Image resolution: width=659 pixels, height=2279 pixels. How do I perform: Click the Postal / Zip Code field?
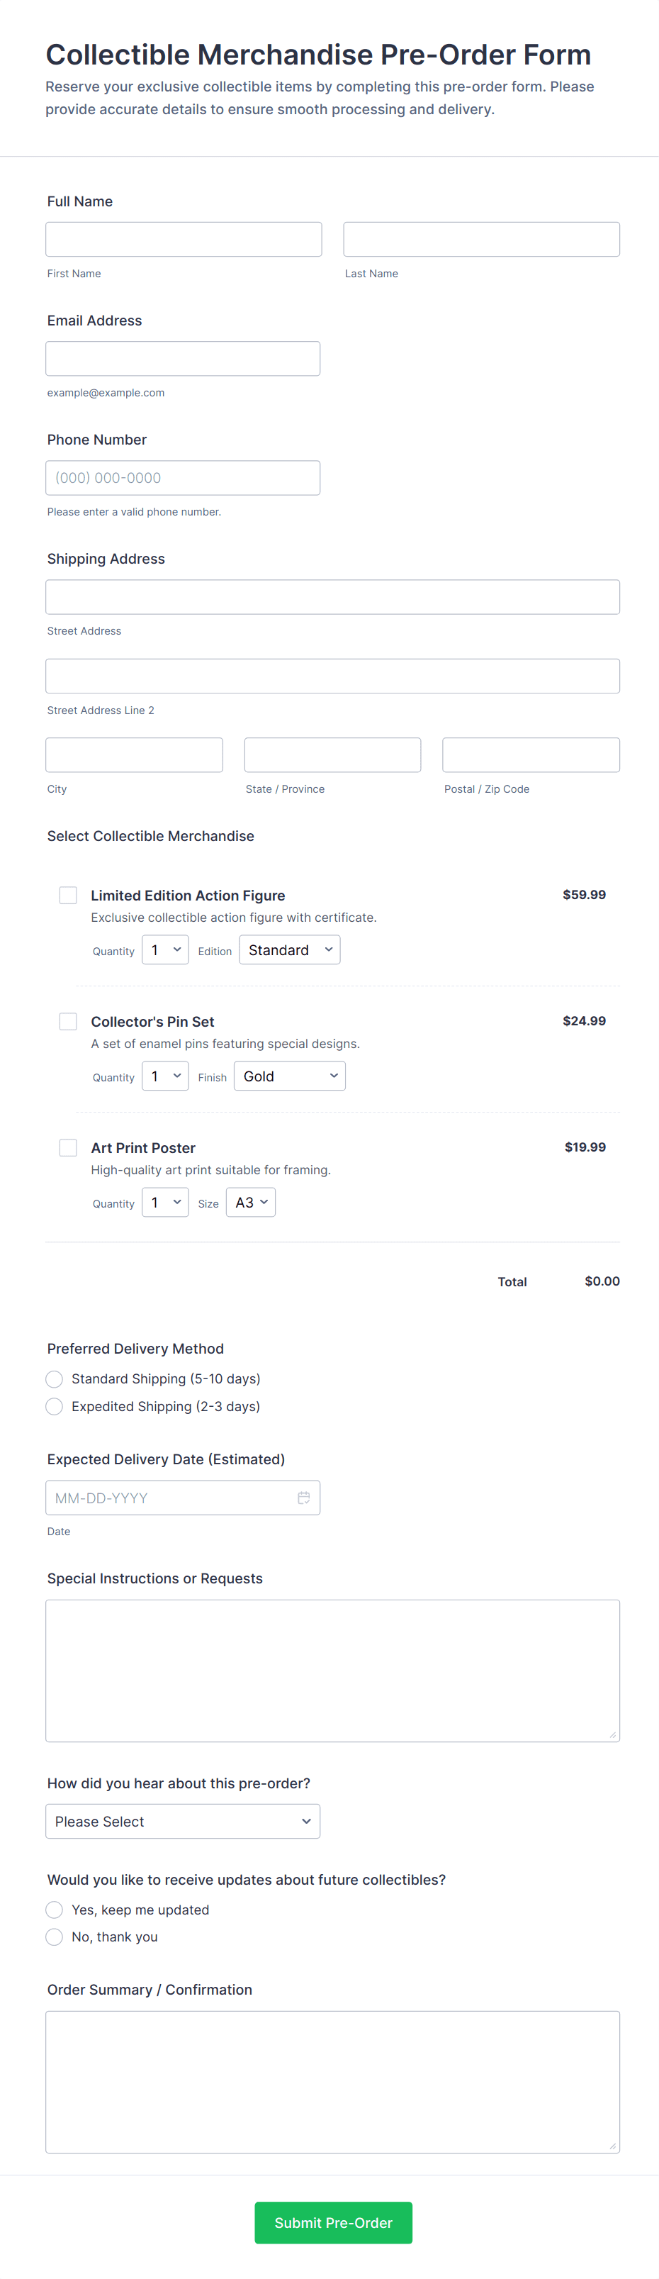[531, 754]
